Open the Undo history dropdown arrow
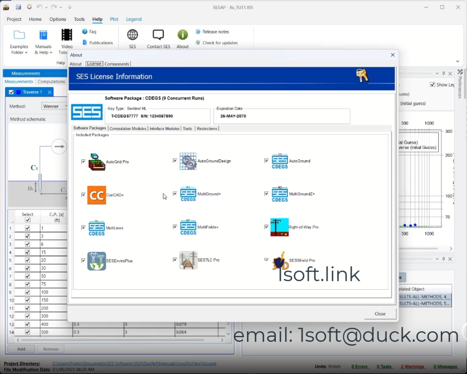Screen dimensions: 467x374 (x=46, y=7)
